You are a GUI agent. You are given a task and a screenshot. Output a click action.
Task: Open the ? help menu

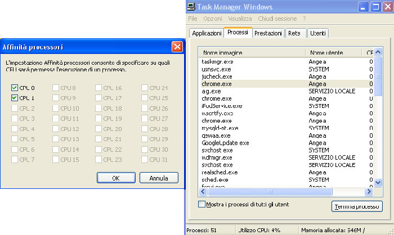tap(305, 19)
